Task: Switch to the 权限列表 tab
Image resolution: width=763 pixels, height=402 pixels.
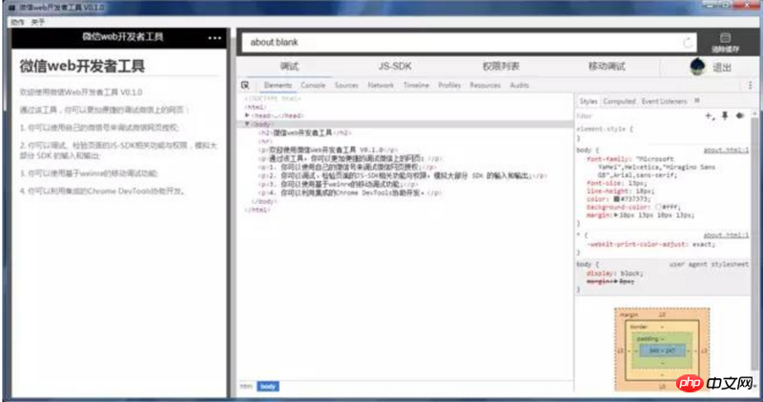Action: [x=501, y=67]
